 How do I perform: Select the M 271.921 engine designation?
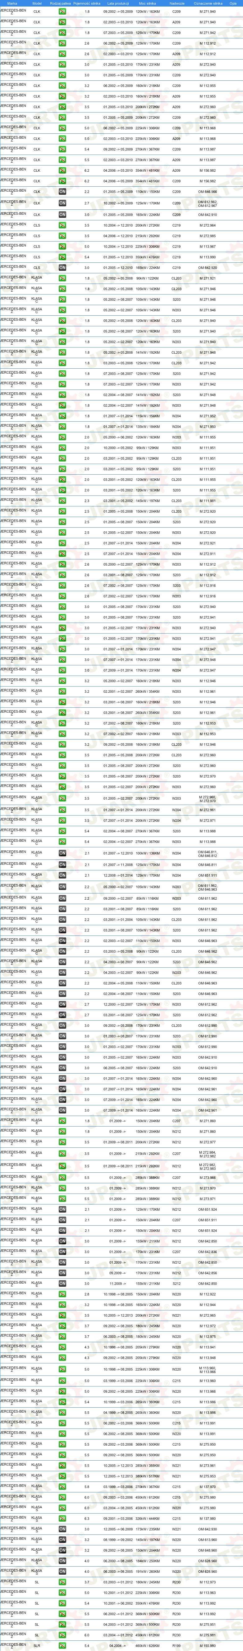tap(208, 279)
